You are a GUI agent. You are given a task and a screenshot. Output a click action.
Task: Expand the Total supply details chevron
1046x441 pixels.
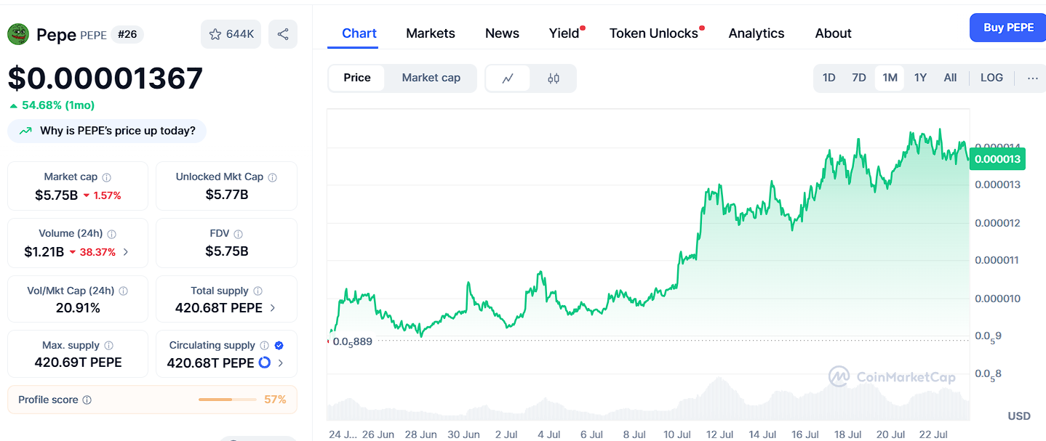pos(273,308)
